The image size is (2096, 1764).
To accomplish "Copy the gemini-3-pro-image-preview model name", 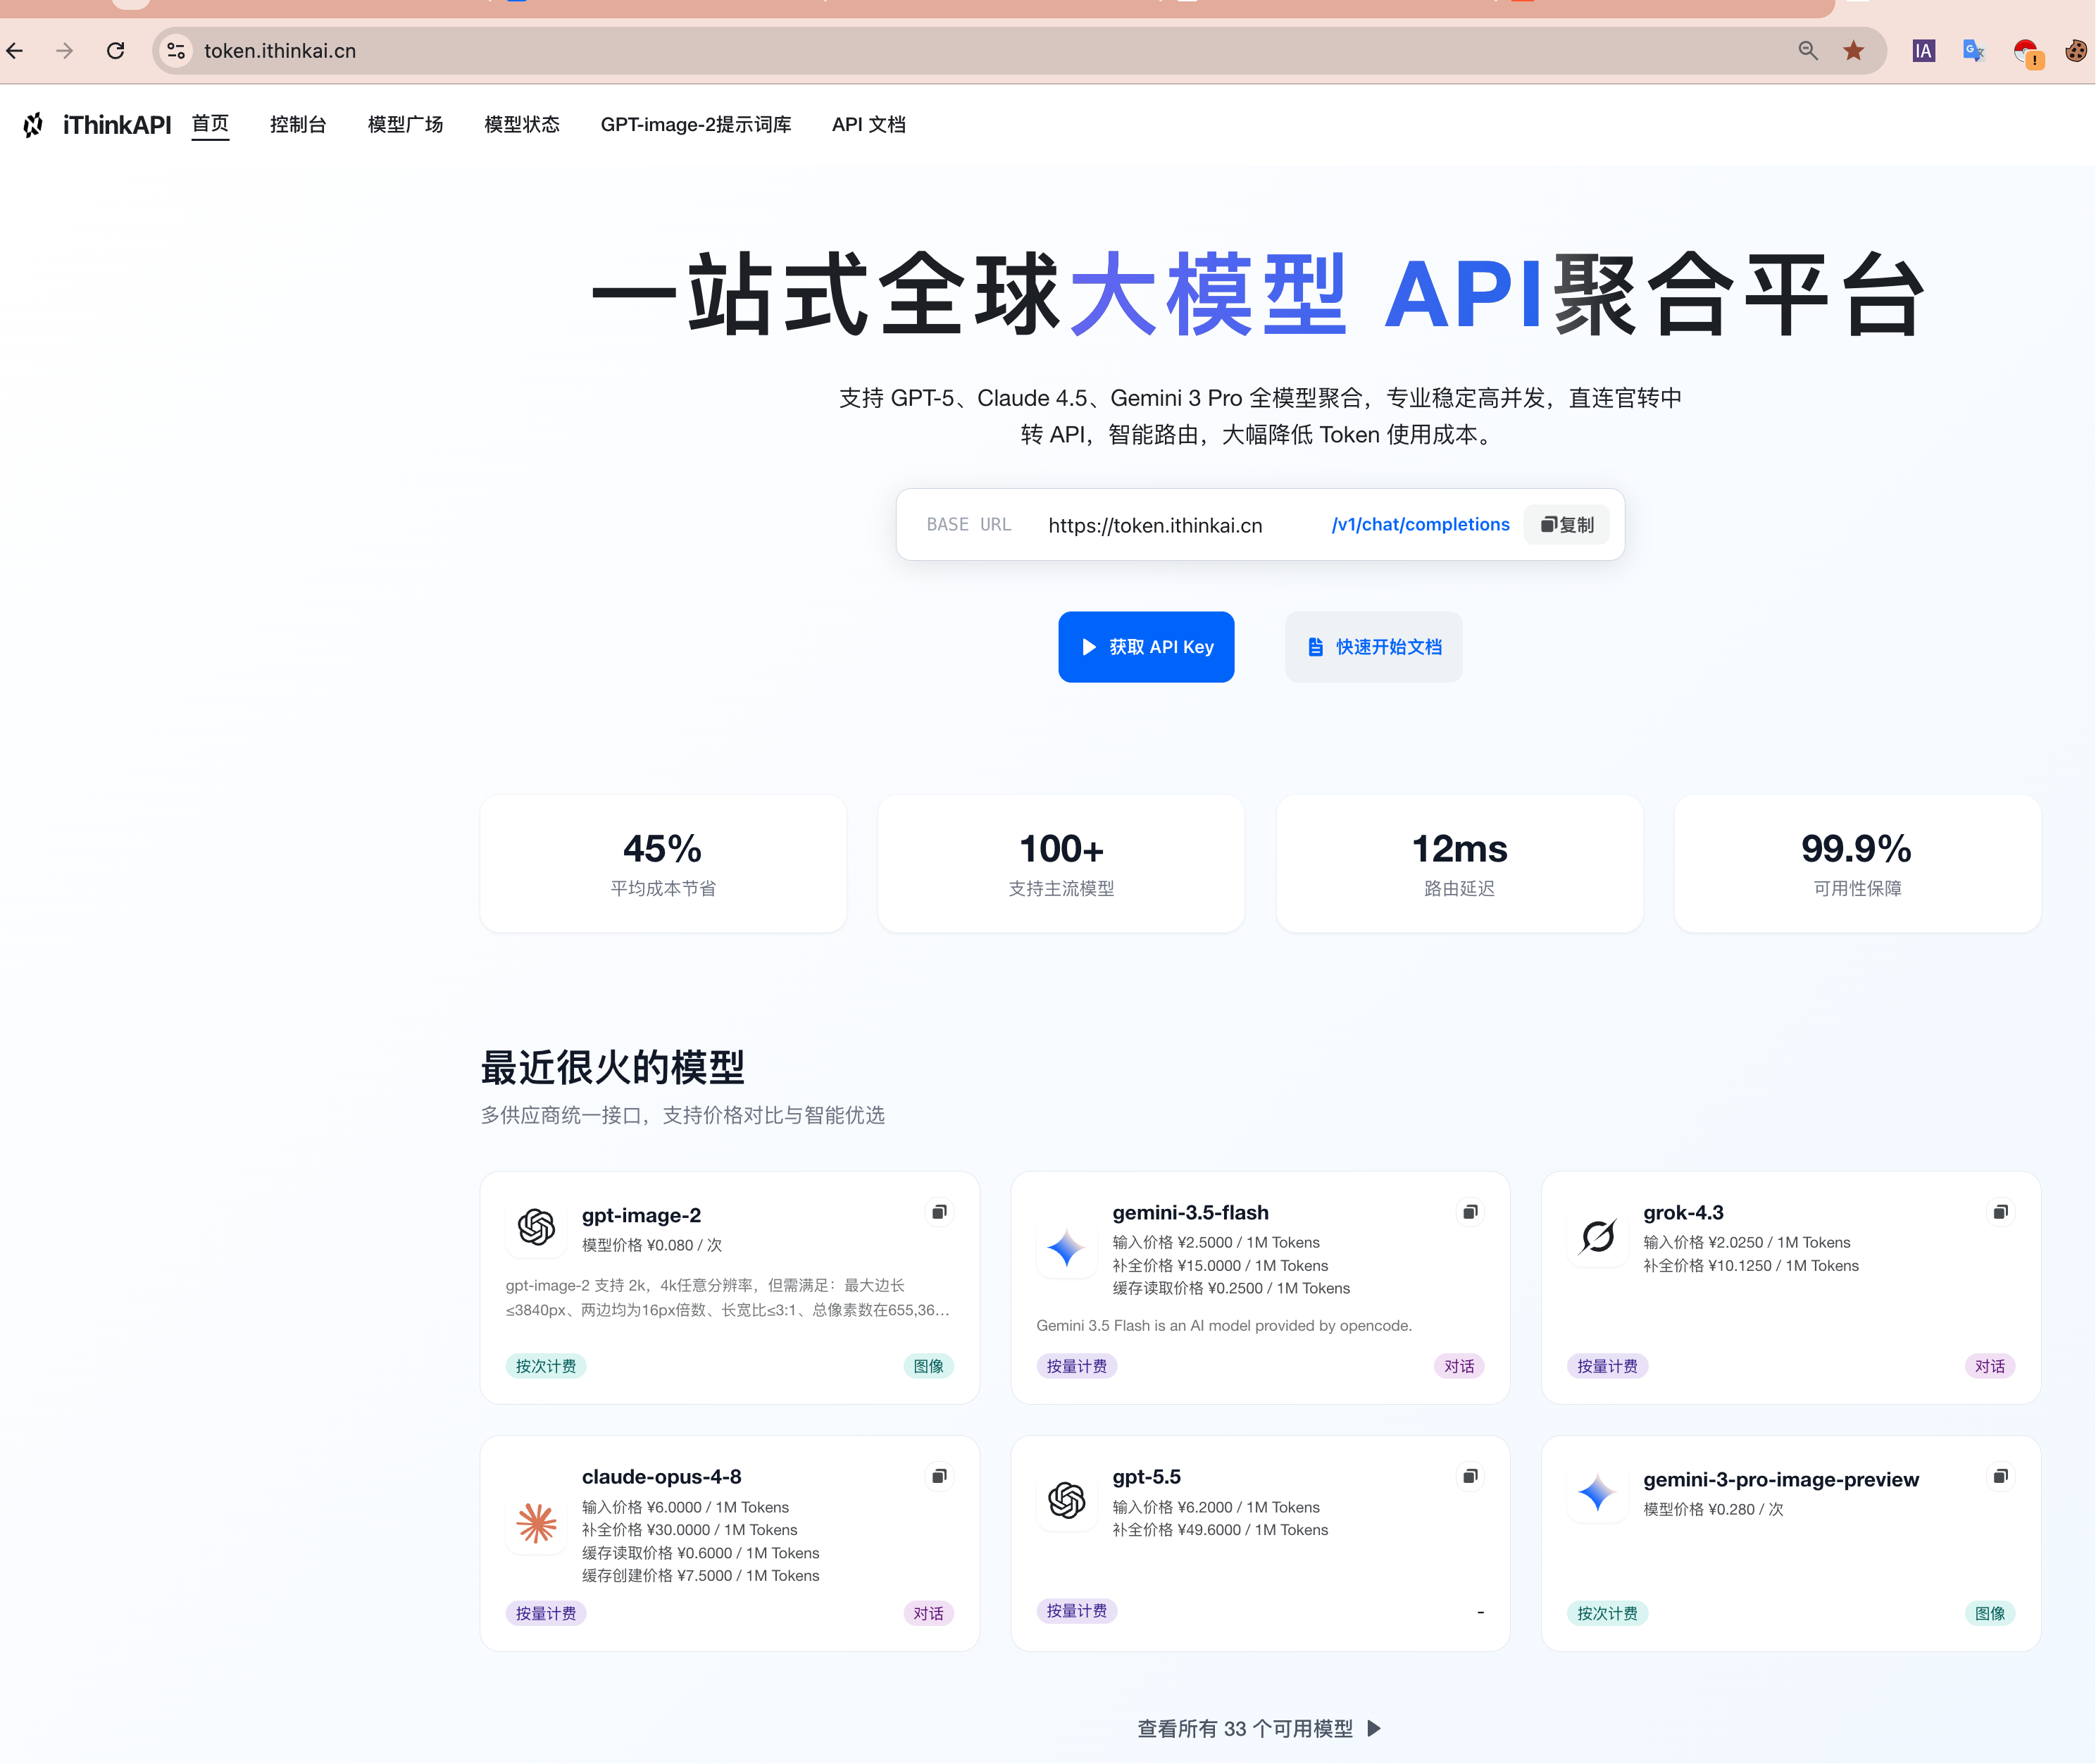I will [2000, 1476].
